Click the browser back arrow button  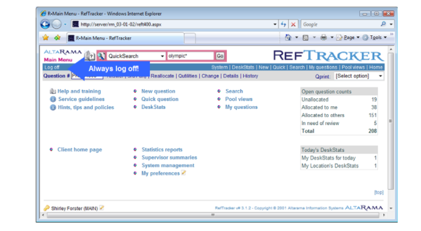tap(45, 24)
